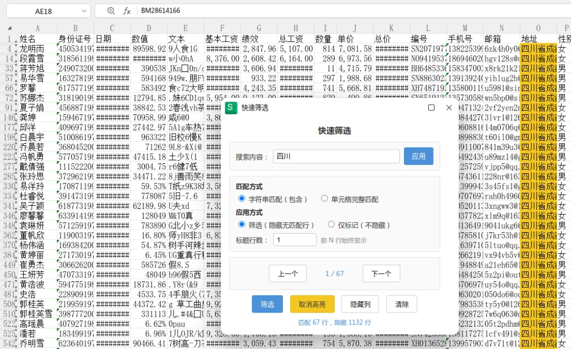
Task: Click cell with name 杜睿悦
Action: (x=37, y=196)
